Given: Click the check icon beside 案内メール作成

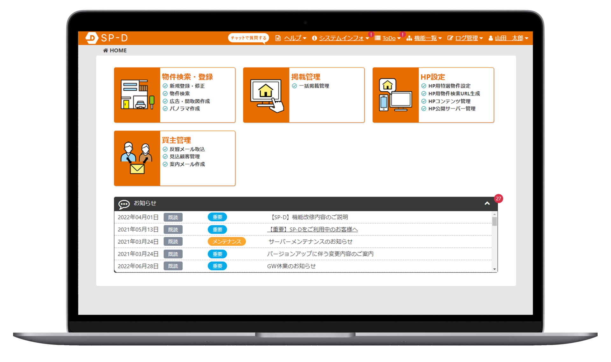Looking at the screenshot, I should point(165,164).
